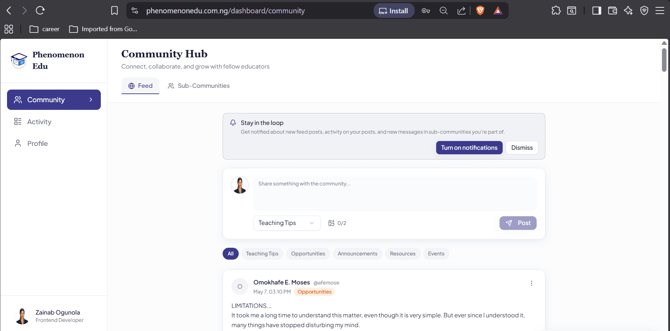Expand Community chevron in sidebar
This screenshot has width=670, height=331.
91,100
